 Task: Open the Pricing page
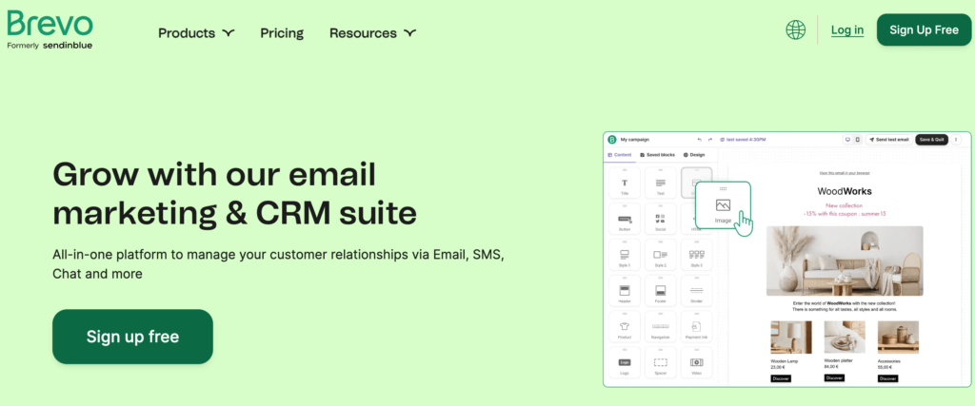(x=282, y=33)
